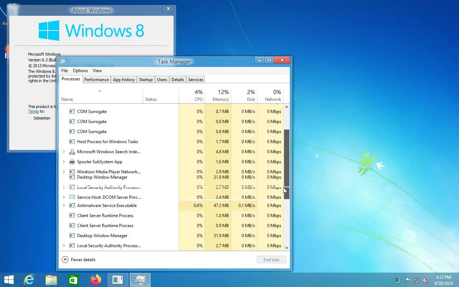Screen dimensions: 459x287
Task: Select the Host Process for Windows Tasks row
Action: [x=171, y=142]
